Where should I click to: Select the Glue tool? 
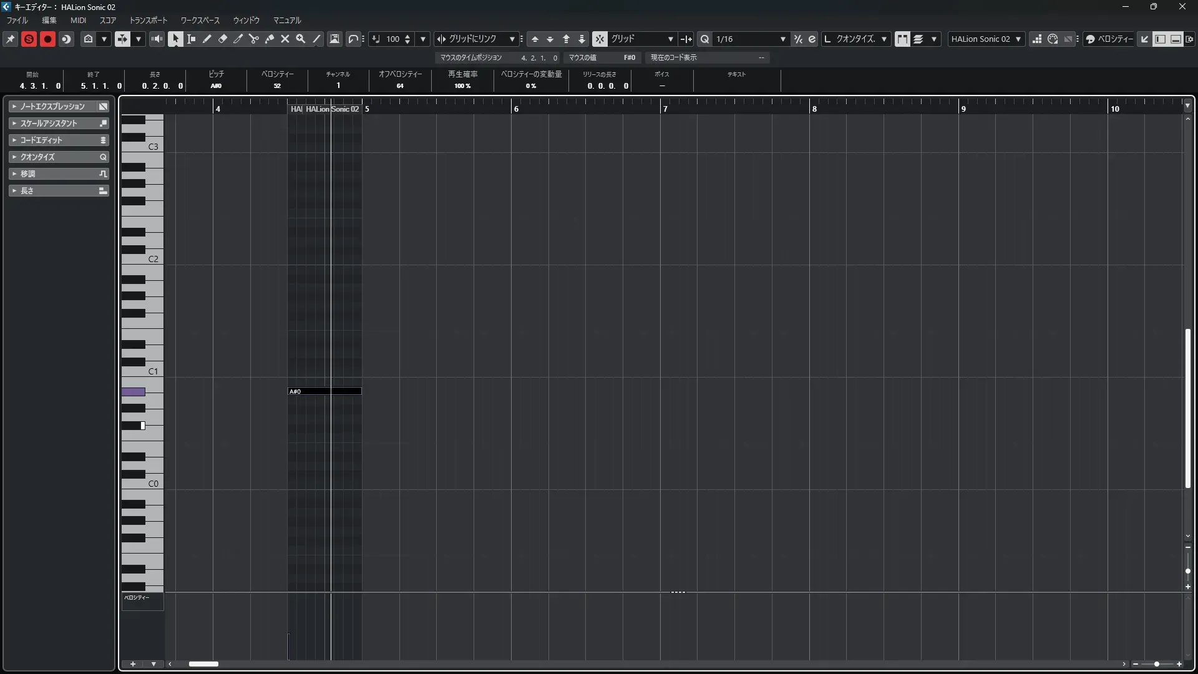270,39
